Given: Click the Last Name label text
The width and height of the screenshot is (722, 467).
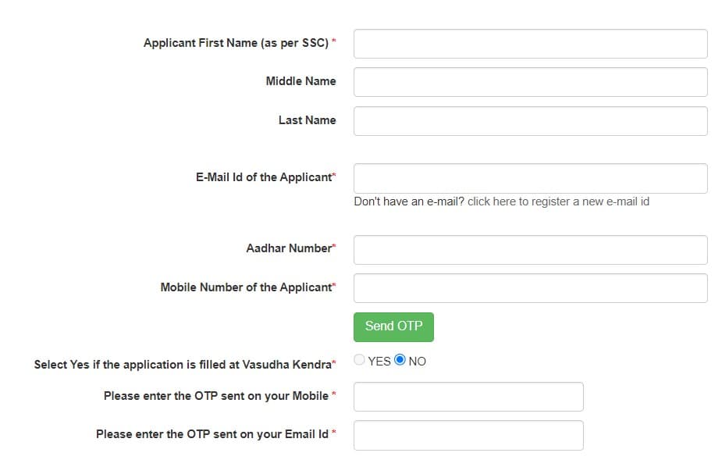Looking at the screenshot, I should pos(307,120).
